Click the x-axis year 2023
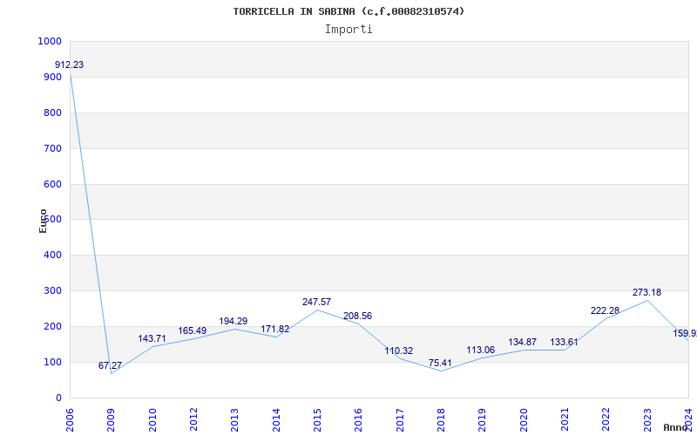697x436 pixels. click(647, 420)
